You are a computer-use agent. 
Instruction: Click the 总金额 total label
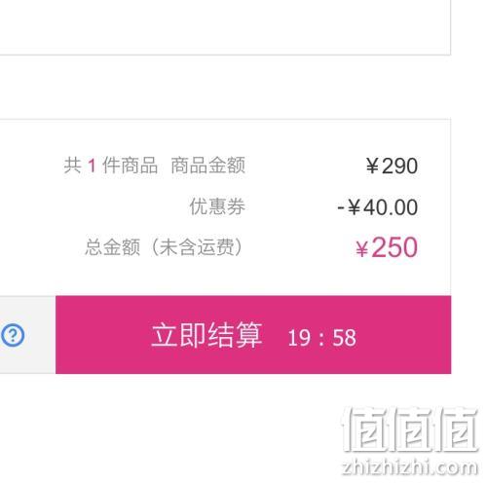[113, 247]
